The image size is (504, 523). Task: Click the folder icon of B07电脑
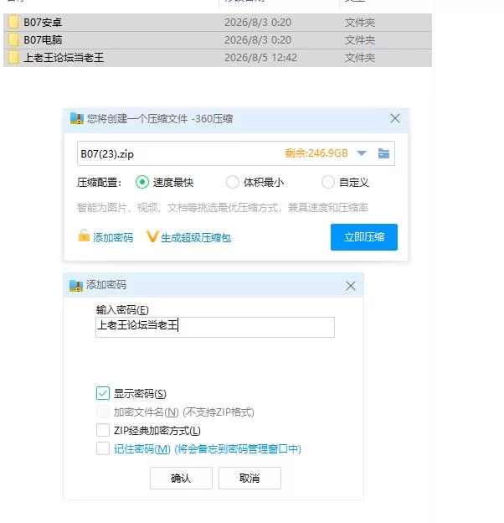(13, 40)
